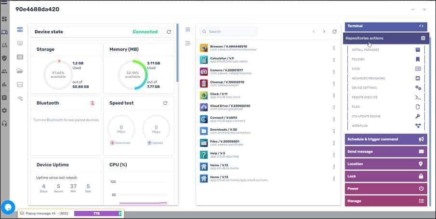Open the Power options button
The width and height of the screenshot is (436, 219).
385,189
